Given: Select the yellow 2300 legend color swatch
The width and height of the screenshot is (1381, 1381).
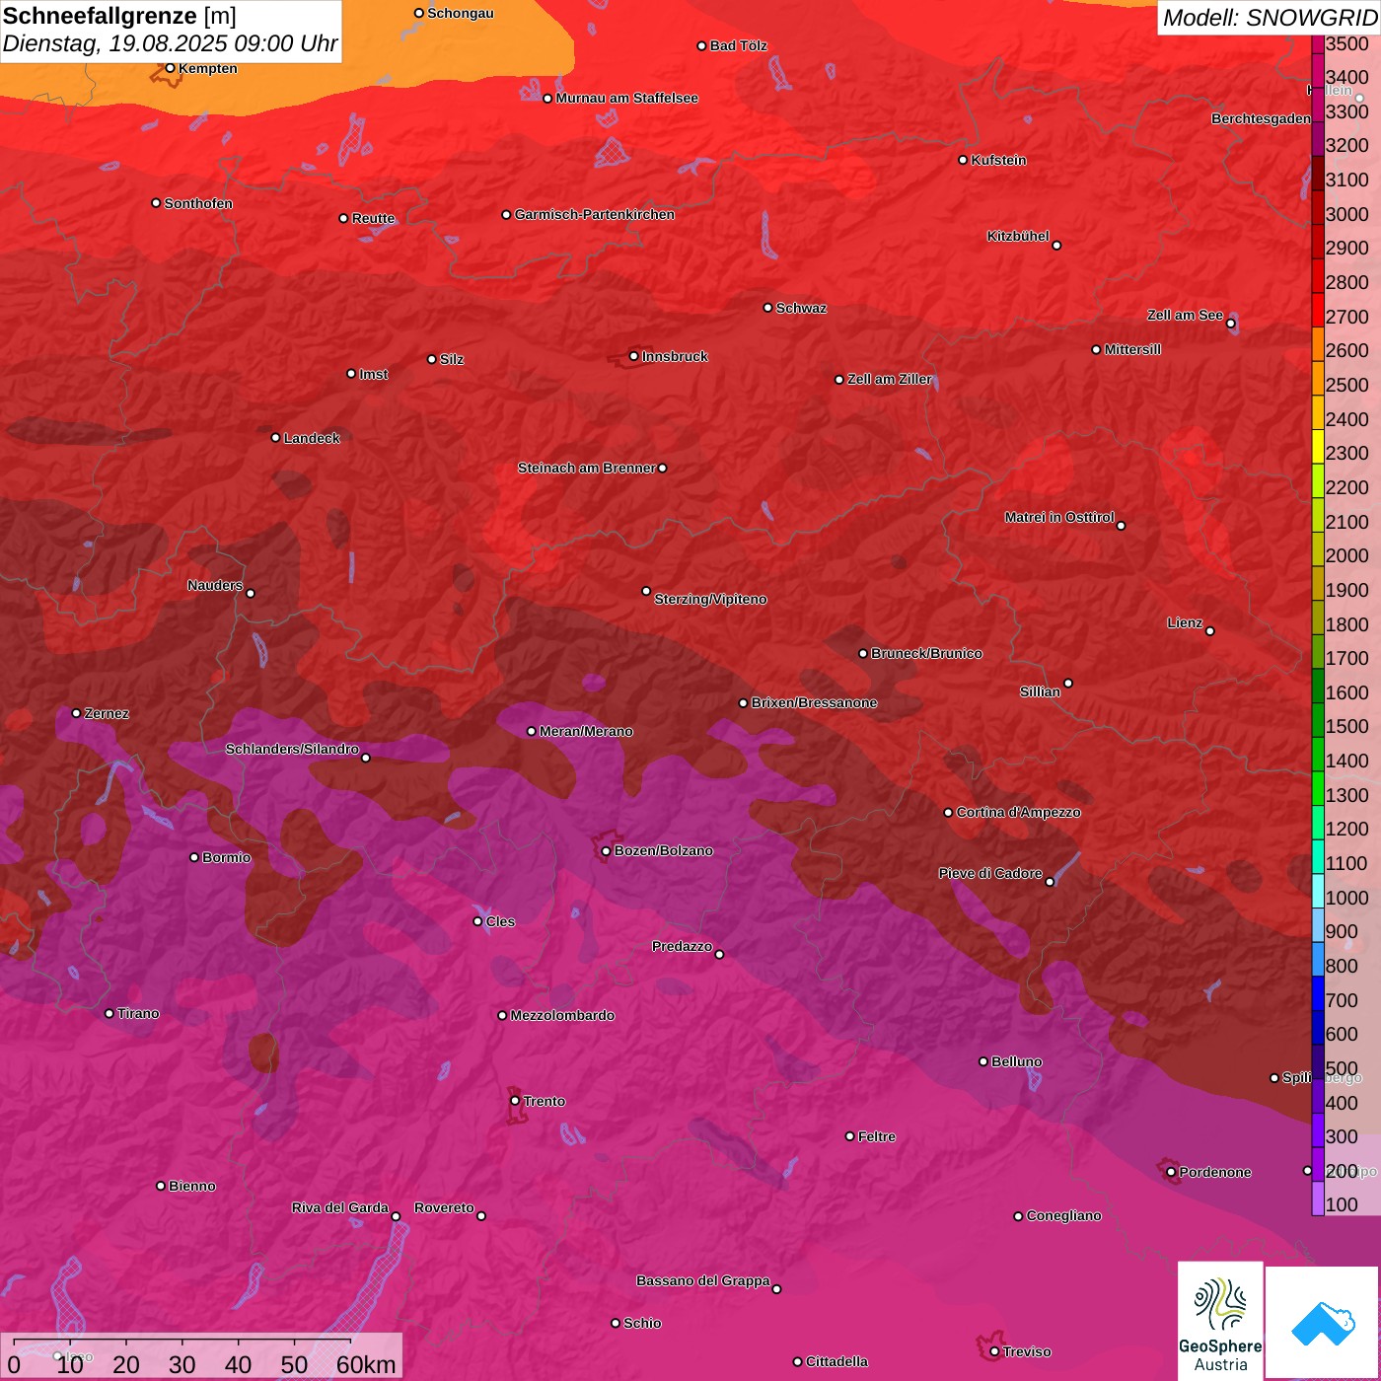Looking at the screenshot, I should point(1318,446).
